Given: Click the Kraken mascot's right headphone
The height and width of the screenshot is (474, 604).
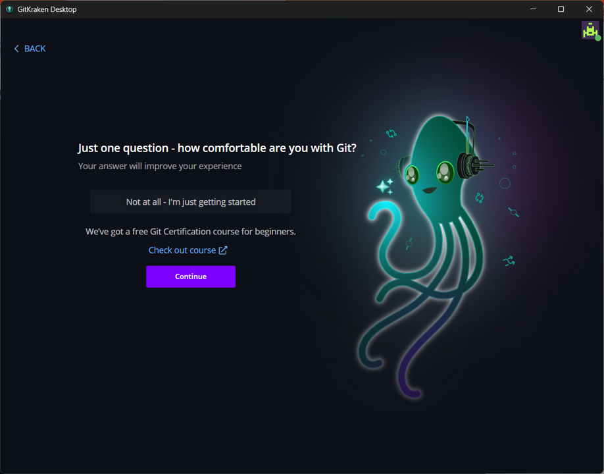Looking at the screenshot, I should coord(468,163).
